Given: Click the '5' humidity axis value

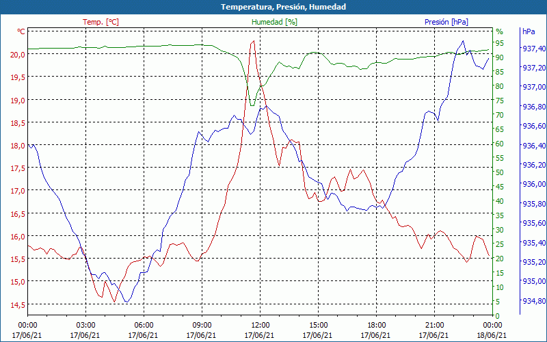Looking at the screenshot, I should pyautogui.click(x=498, y=302).
